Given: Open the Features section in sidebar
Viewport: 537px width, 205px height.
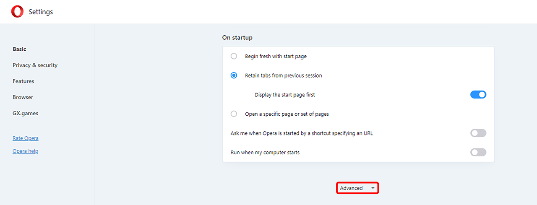Looking at the screenshot, I should pyautogui.click(x=23, y=81).
